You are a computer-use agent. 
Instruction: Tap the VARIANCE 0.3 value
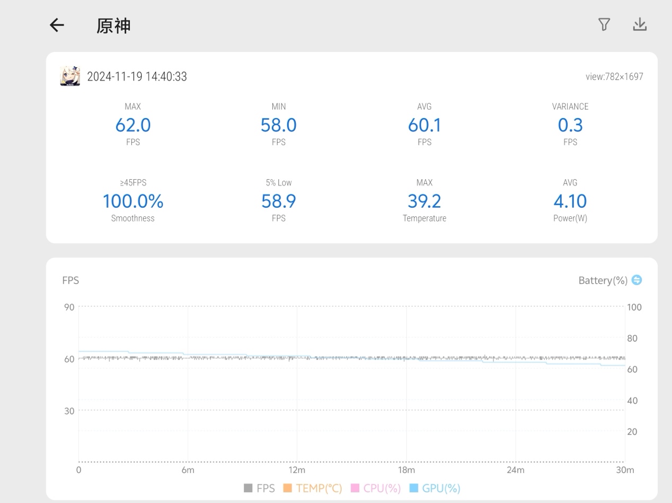click(x=570, y=125)
